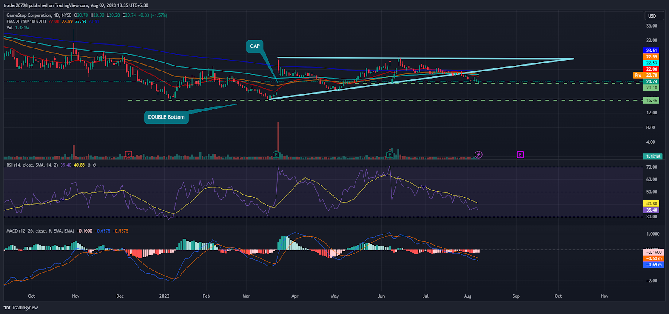Viewport: 669px width, 314px height.
Task: Click the Feb label on the time axis
Action: pyautogui.click(x=206, y=296)
